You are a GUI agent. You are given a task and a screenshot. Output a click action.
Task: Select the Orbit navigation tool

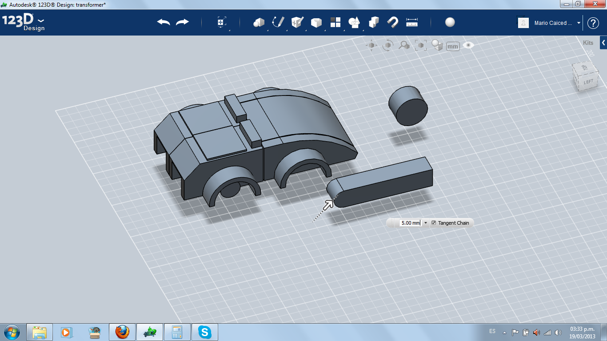pos(388,45)
